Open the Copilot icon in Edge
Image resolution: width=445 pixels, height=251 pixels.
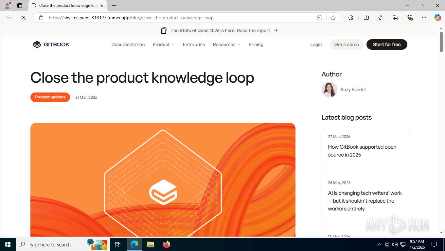(x=437, y=18)
